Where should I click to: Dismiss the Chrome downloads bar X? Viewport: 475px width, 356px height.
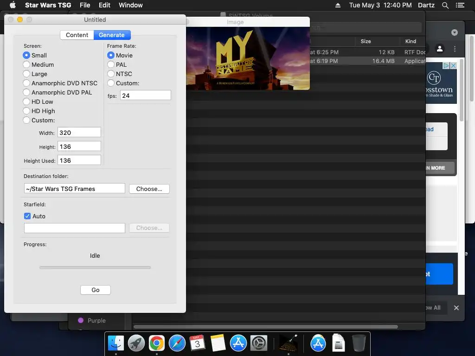(x=456, y=308)
